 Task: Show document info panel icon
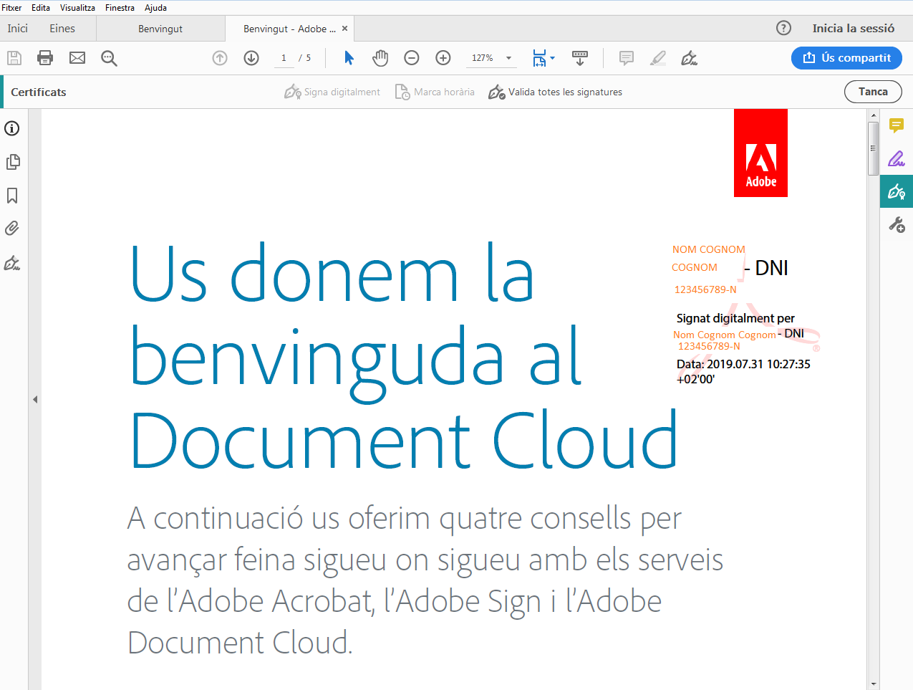(12, 128)
